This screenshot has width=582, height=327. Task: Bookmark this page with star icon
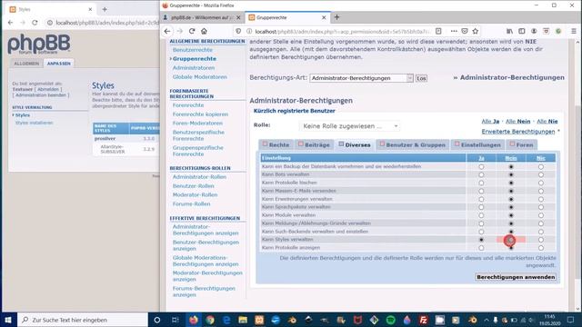point(475,31)
